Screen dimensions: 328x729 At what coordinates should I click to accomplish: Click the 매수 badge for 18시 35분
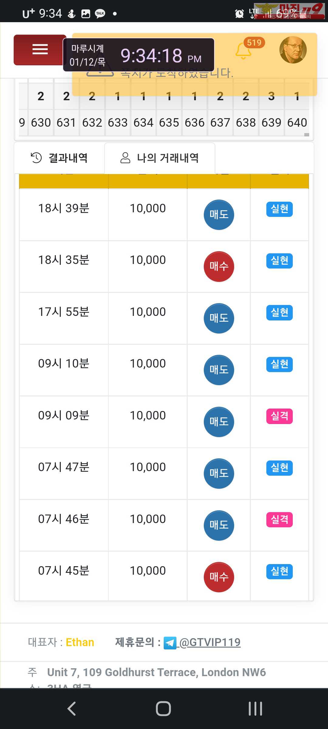[219, 266]
